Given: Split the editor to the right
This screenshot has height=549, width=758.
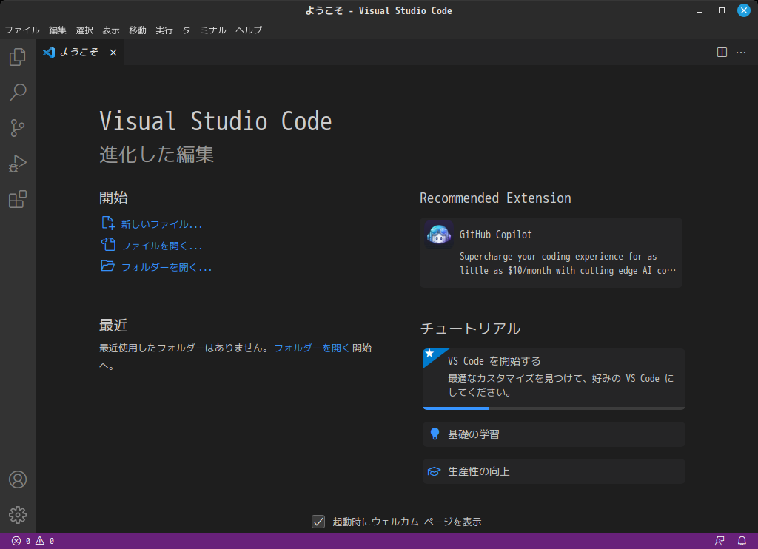Looking at the screenshot, I should (x=722, y=53).
